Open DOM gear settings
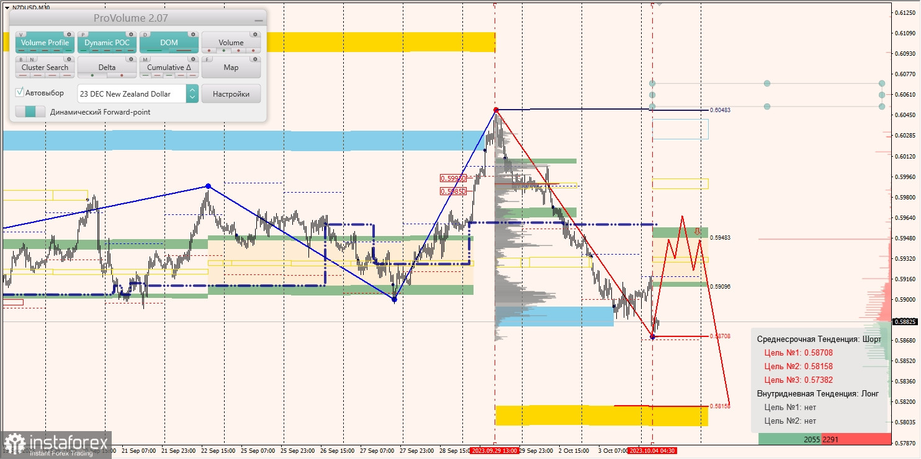This screenshot has width=921, height=459. [193, 35]
